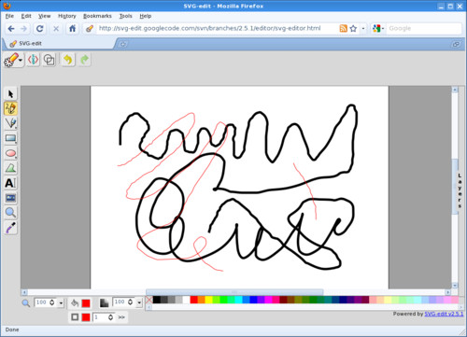Viewport: 467px width, 337px height.
Task: Select the red Ellipse tool
Action: pos(10,153)
